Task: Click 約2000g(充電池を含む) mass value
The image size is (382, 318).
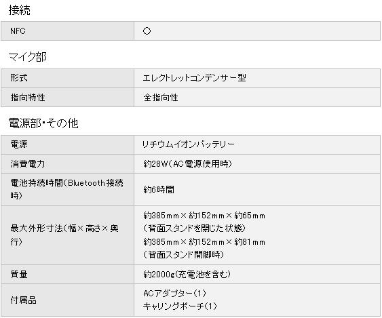Action: (187, 274)
